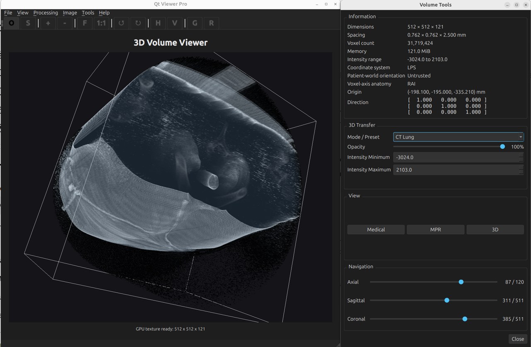The width and height of the screenshot is (531, 347).
Task: Click the minus zoom-out toolbar button
Action: coord(65,23)
